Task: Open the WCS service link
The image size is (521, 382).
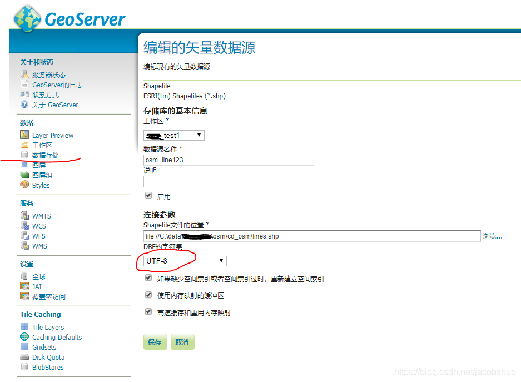Action: click(39, 226)
